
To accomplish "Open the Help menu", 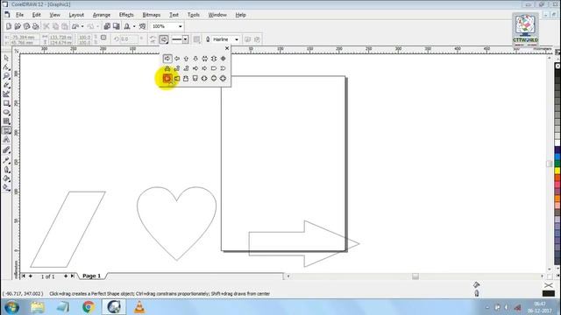I will [240, 15].
